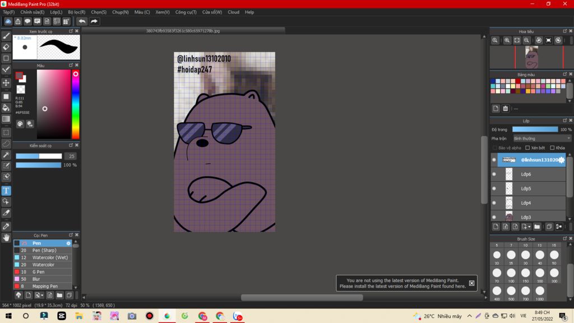574x323 pixels.
Task: Add new swatch in Bảng màu panel
Action: [496, 108]
